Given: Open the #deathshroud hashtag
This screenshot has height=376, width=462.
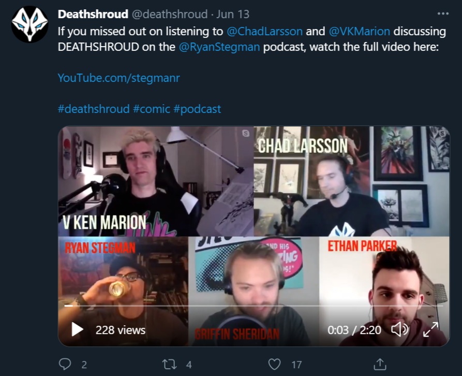Looking at the screenshot, I should (94, 109).
